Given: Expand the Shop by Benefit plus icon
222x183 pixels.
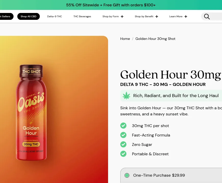Looking at the screenshot, I should click(x=156, y=17).
